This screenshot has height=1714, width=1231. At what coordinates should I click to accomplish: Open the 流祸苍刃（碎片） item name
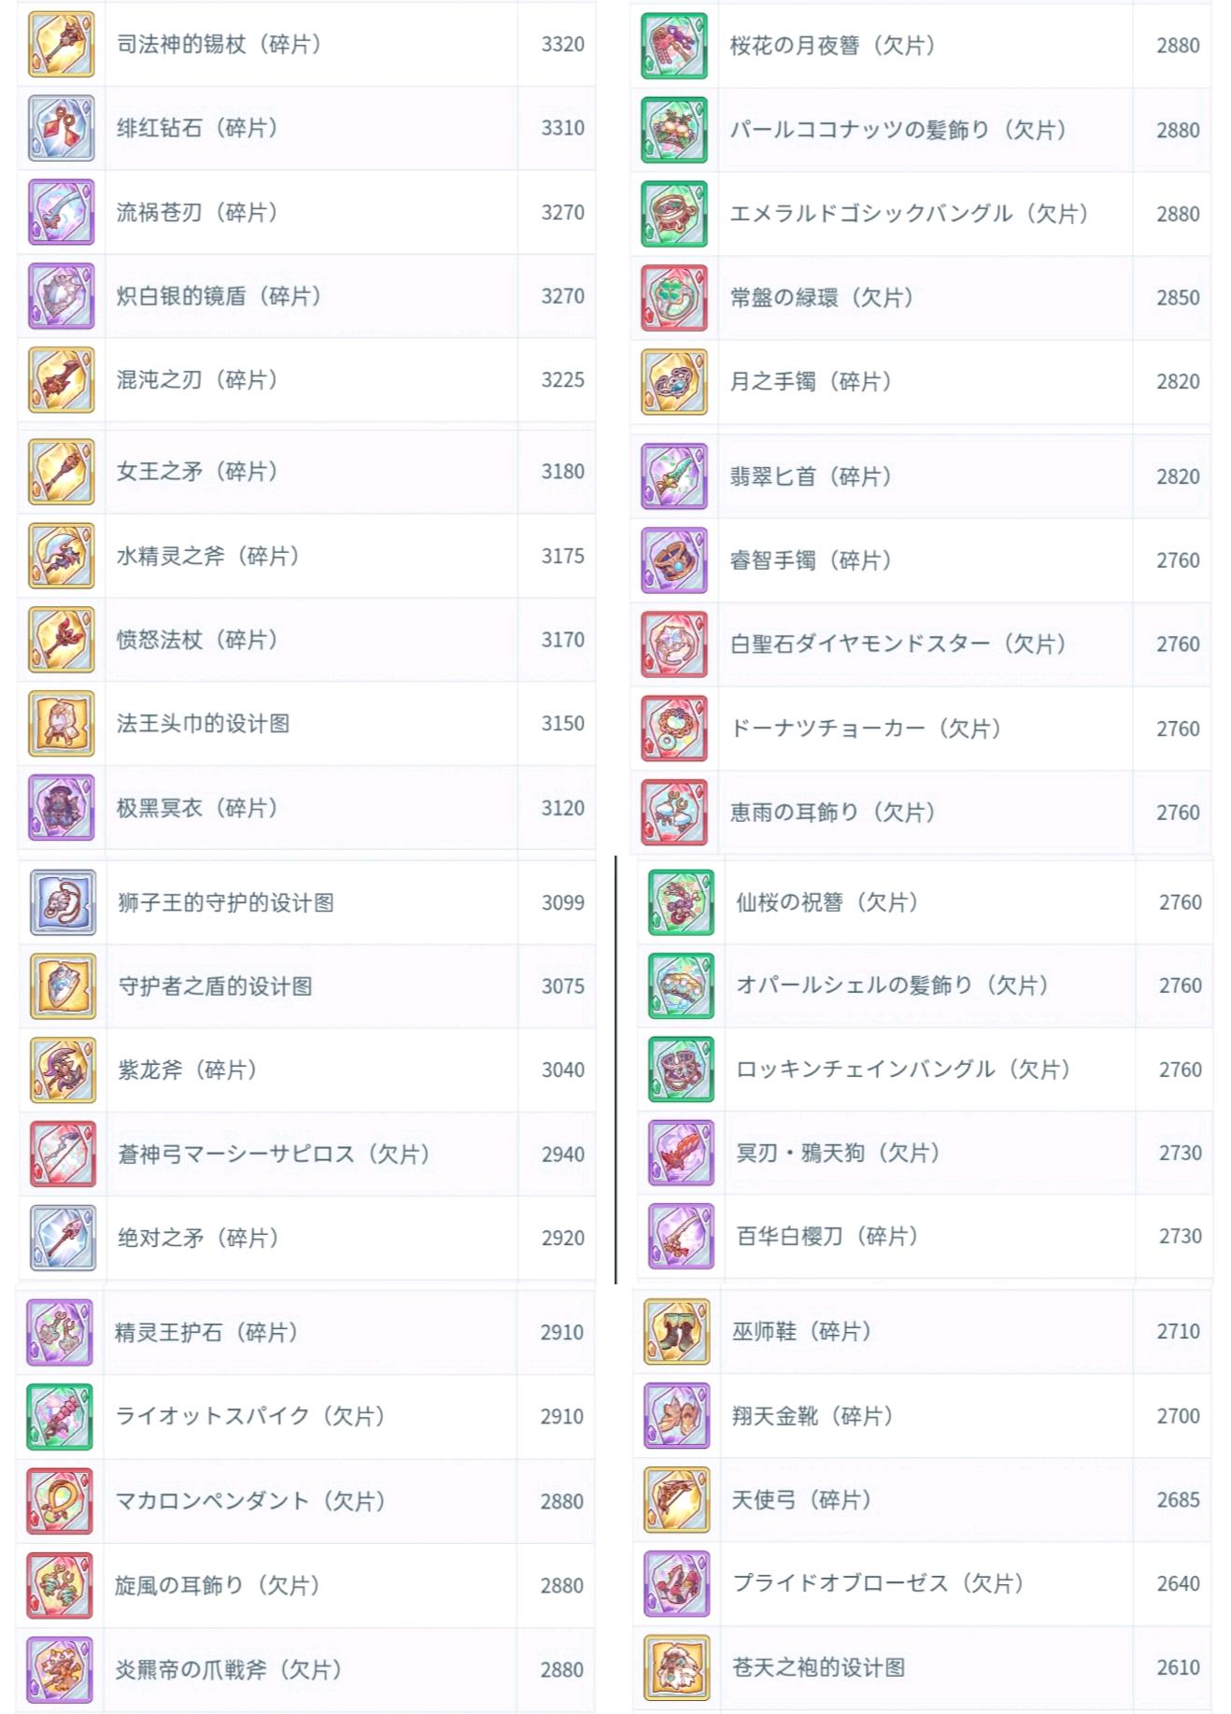click(x=197, y=212)
